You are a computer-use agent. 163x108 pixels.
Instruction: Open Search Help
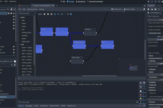[x=129, y=9]
